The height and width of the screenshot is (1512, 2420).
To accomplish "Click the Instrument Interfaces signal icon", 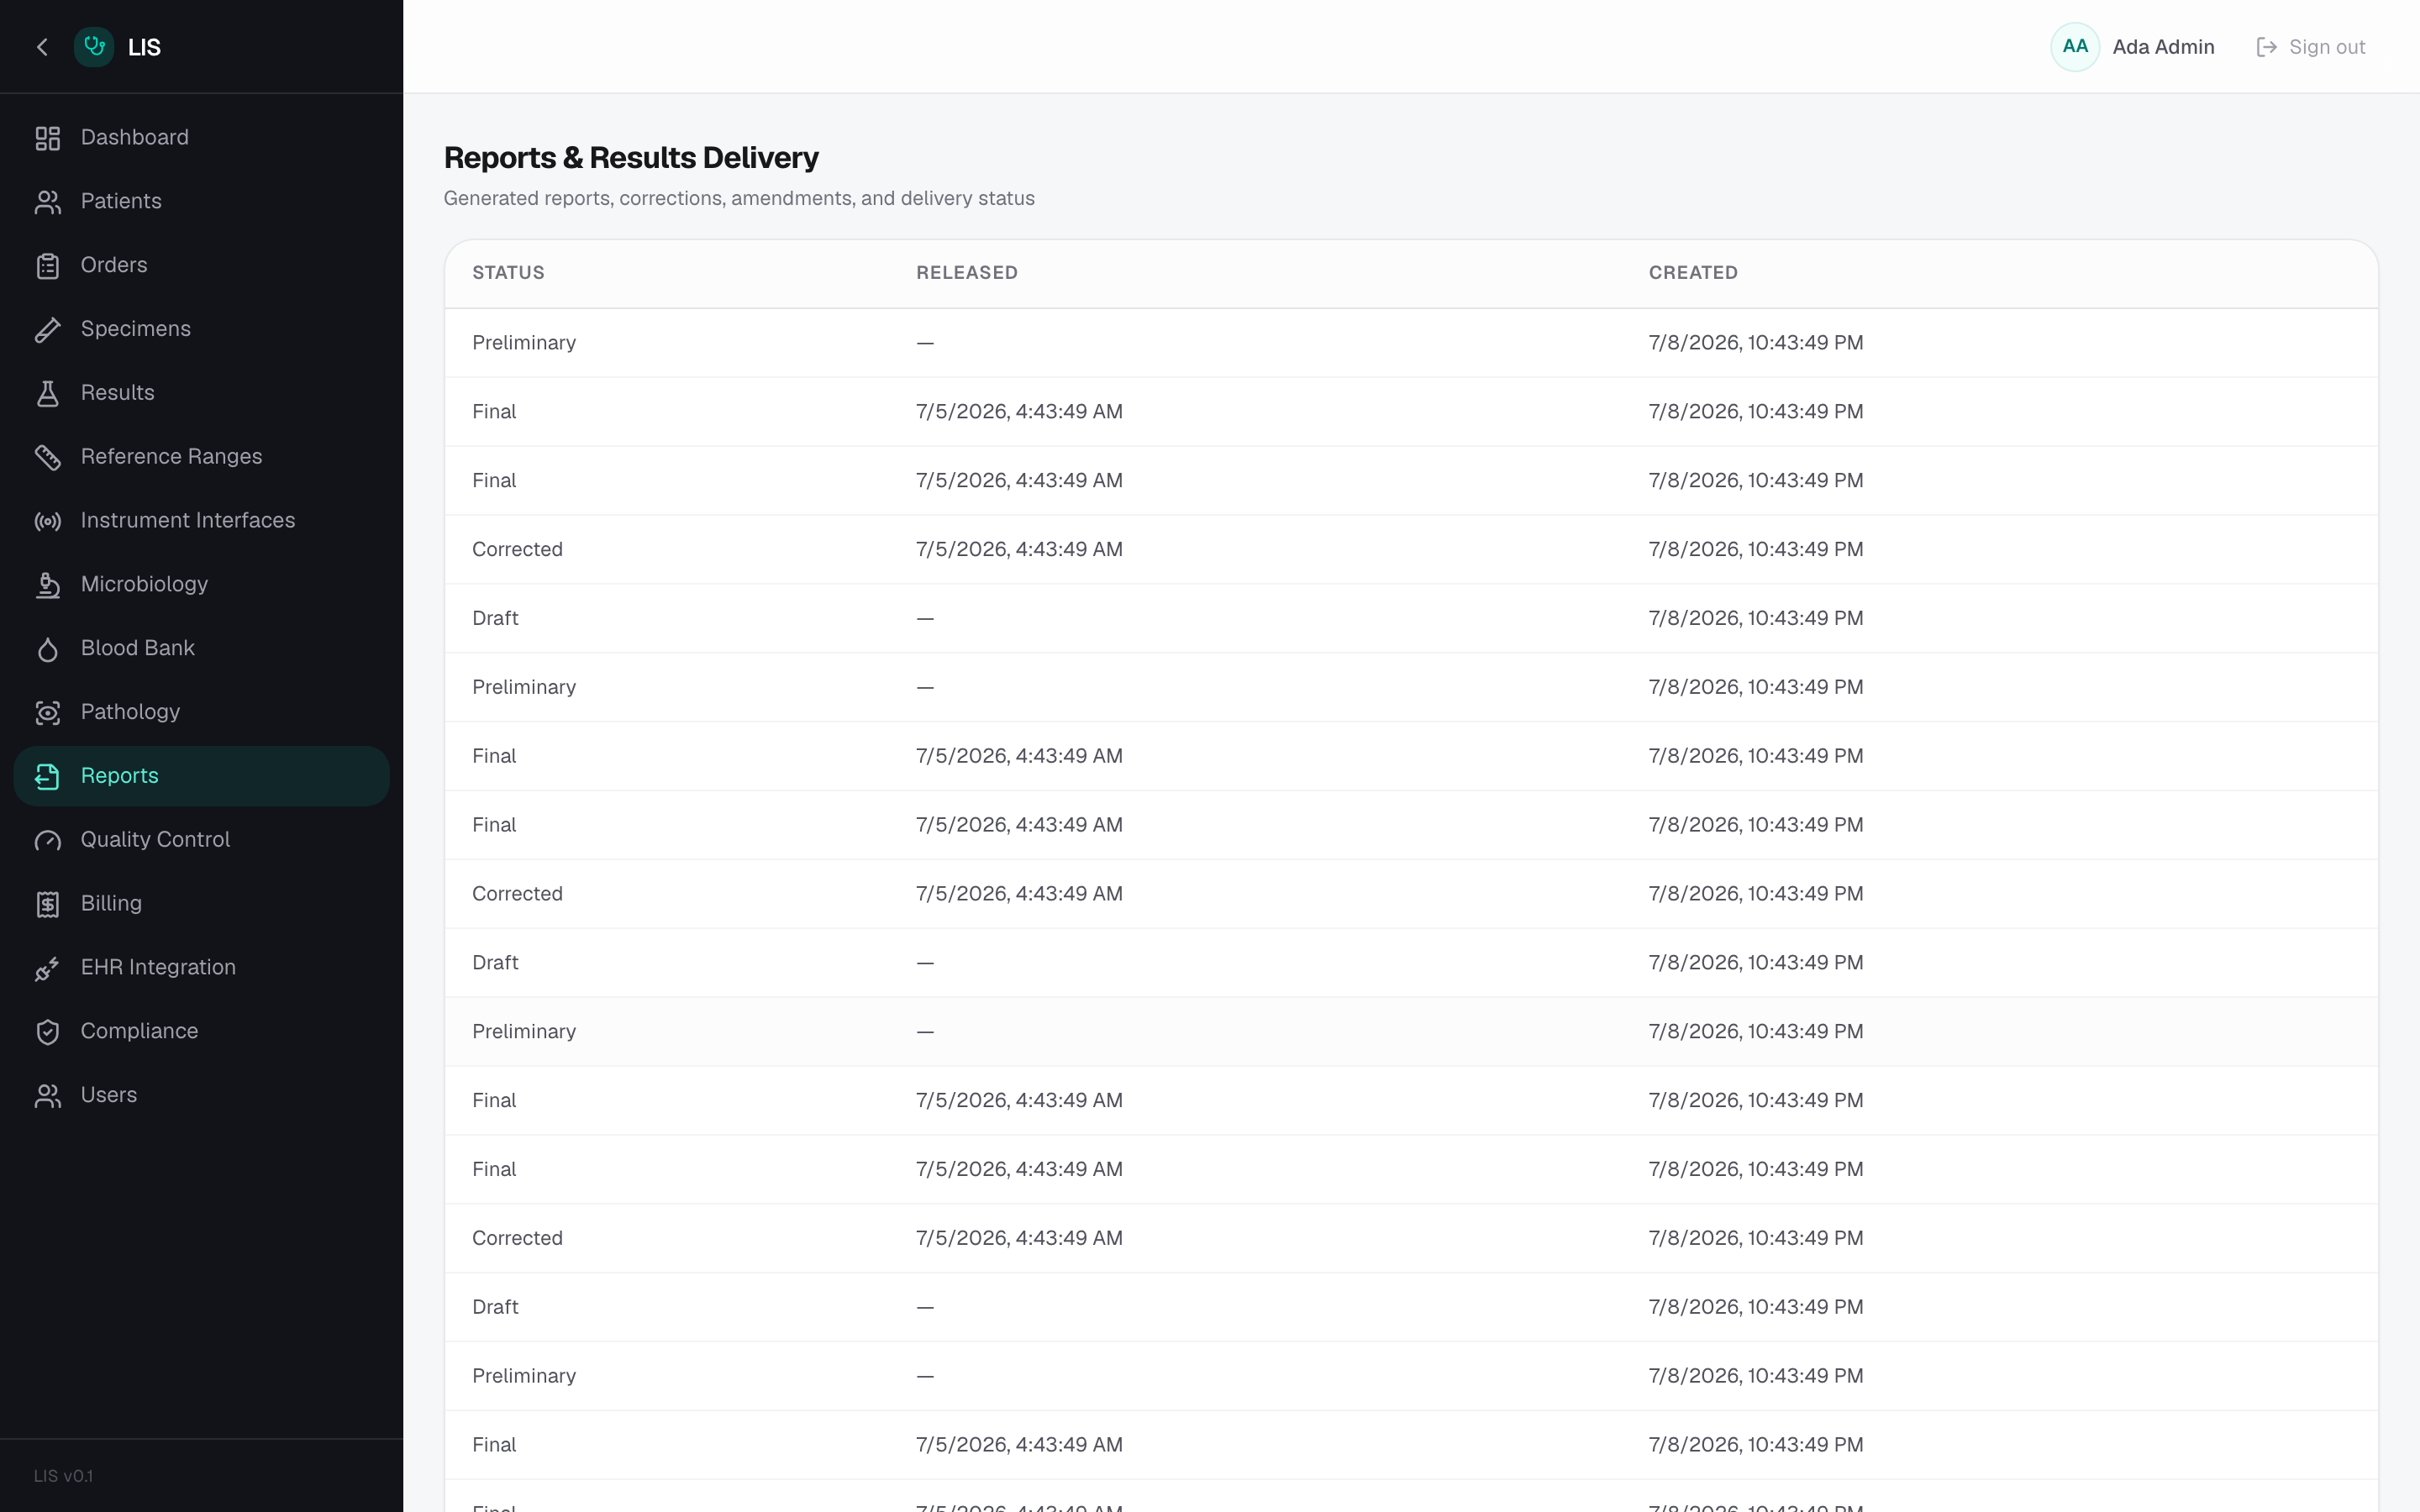I will point(47,521).
